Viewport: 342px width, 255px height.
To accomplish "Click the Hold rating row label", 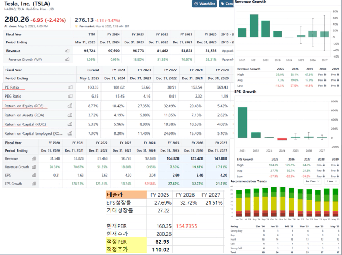I will [x=233, y=240].
